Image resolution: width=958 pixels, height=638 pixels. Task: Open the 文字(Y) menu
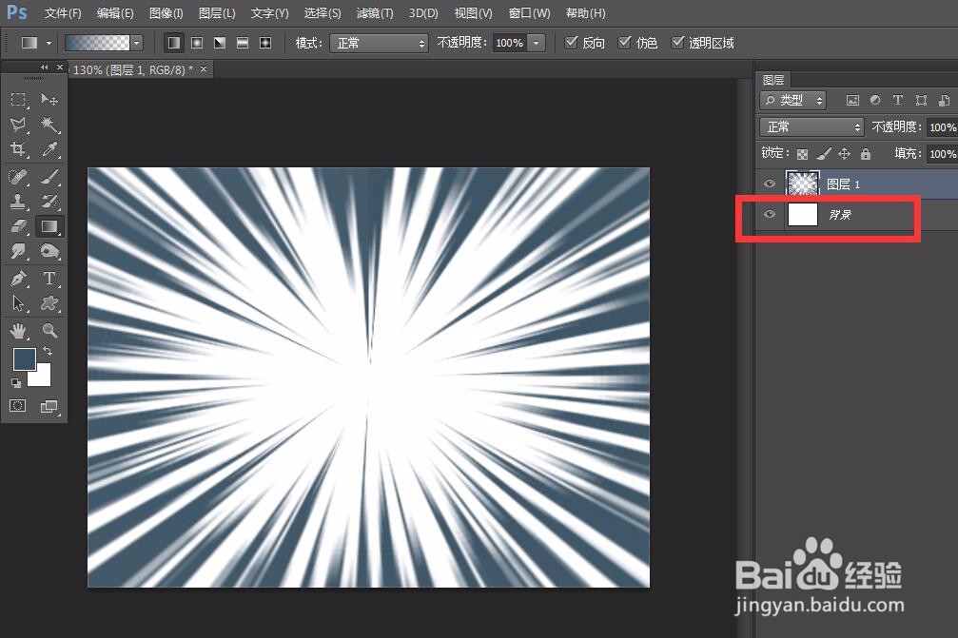point(269,12)
